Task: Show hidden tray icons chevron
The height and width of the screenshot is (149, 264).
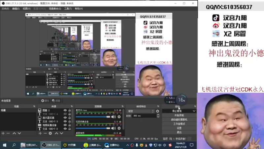Action: [x=127, y=145]
